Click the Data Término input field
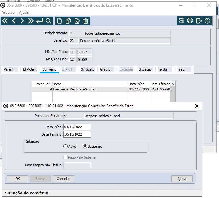Image resolution: width=219 pixels, height=198 pixels. [77, 134]
